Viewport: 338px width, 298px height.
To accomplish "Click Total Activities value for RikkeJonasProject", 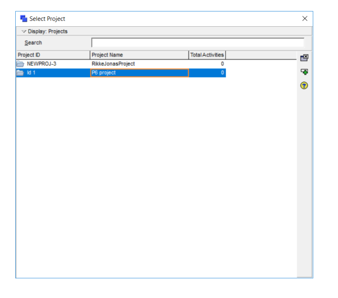I will tap(222, 64).
